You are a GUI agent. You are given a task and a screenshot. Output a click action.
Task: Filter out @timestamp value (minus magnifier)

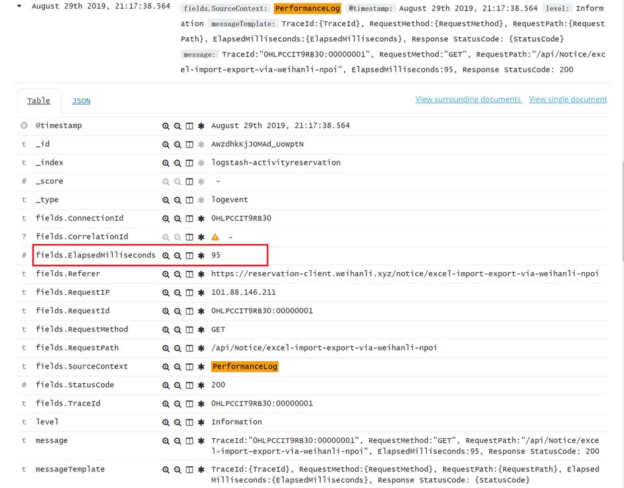tap(177, 125)
